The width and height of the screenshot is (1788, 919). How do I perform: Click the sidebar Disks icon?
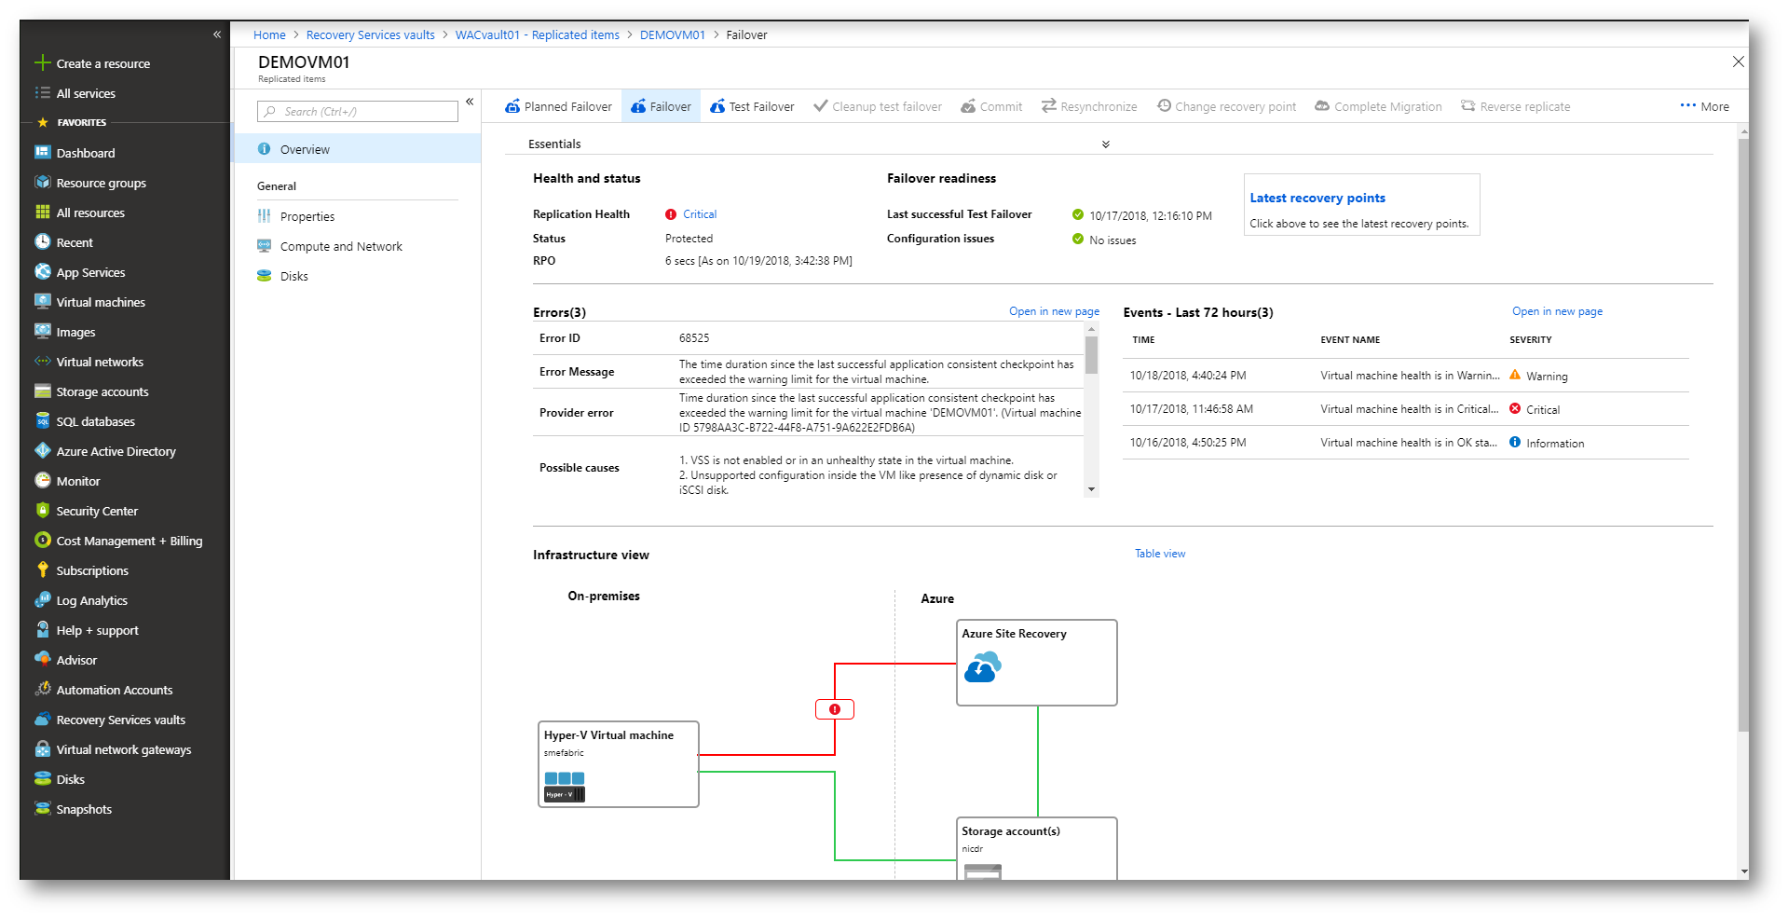(42, 779)
